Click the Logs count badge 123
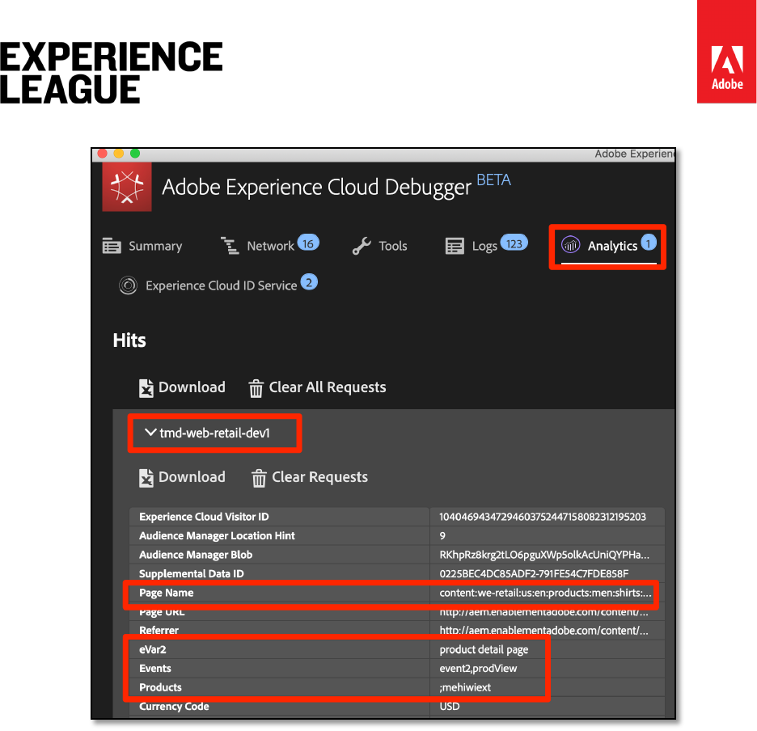 [514, 243]
